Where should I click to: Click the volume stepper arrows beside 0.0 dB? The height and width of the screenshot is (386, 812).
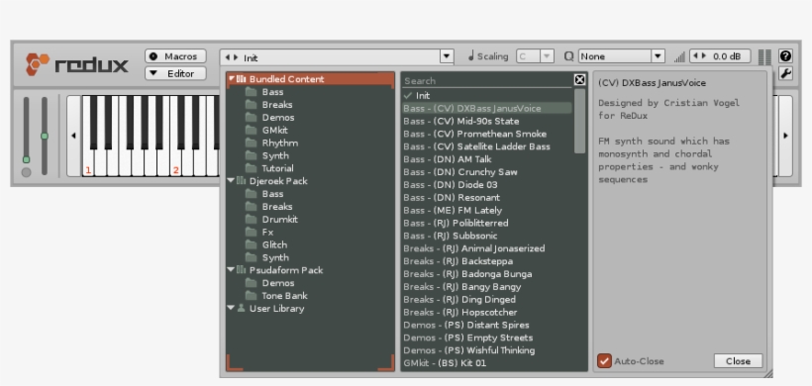pos(700,56)
